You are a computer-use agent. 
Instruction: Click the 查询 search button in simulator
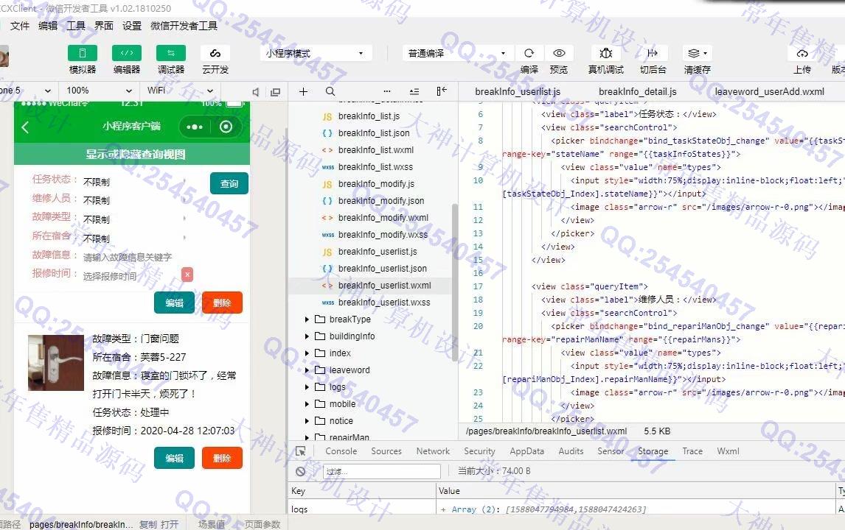(x=229, y=183)
